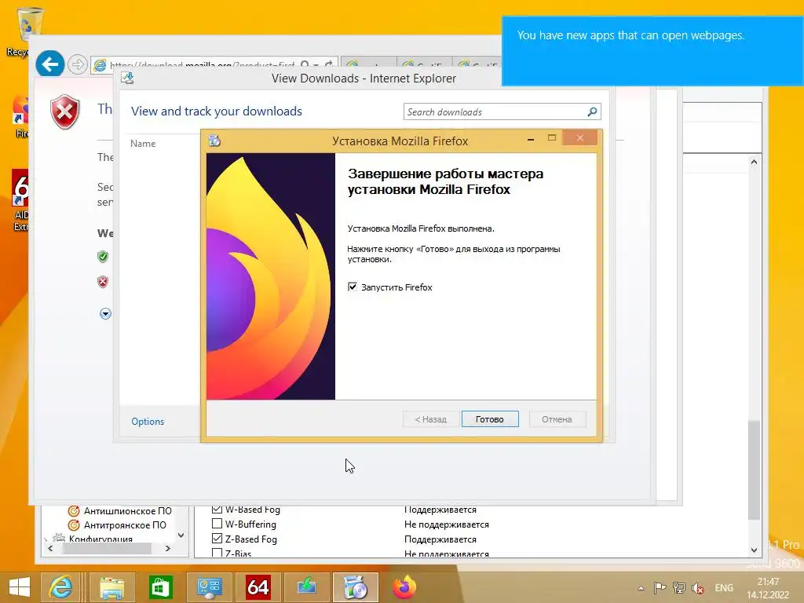Show hidden tray icons arrow
Viewport: 804px width, 603px height.
tap(641, 588)
